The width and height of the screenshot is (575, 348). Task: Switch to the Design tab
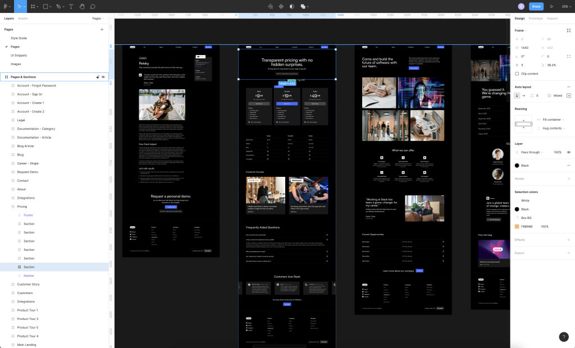click(519, 19)
